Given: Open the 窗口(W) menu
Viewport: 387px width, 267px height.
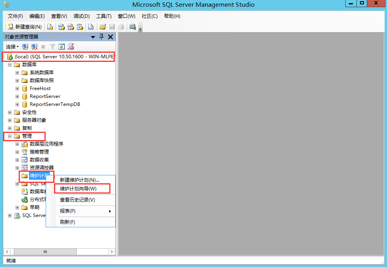Looking at the screenshot, I should (x=127, y=16).
